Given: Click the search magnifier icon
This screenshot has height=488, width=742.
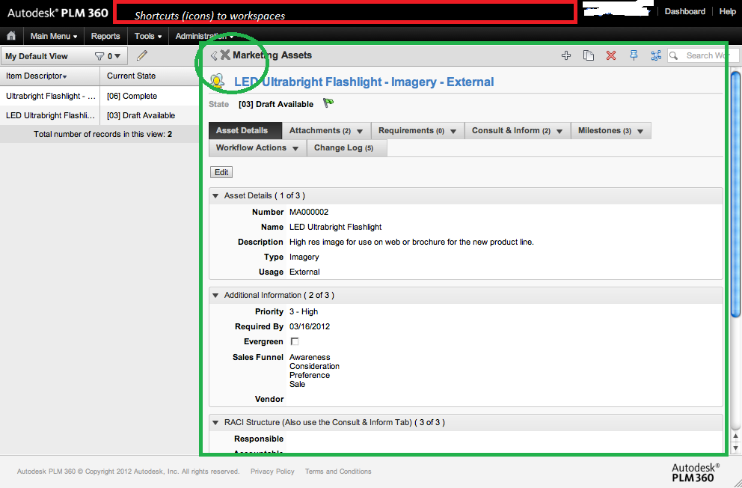Looking at the screenshot, I should pos(674,55).
